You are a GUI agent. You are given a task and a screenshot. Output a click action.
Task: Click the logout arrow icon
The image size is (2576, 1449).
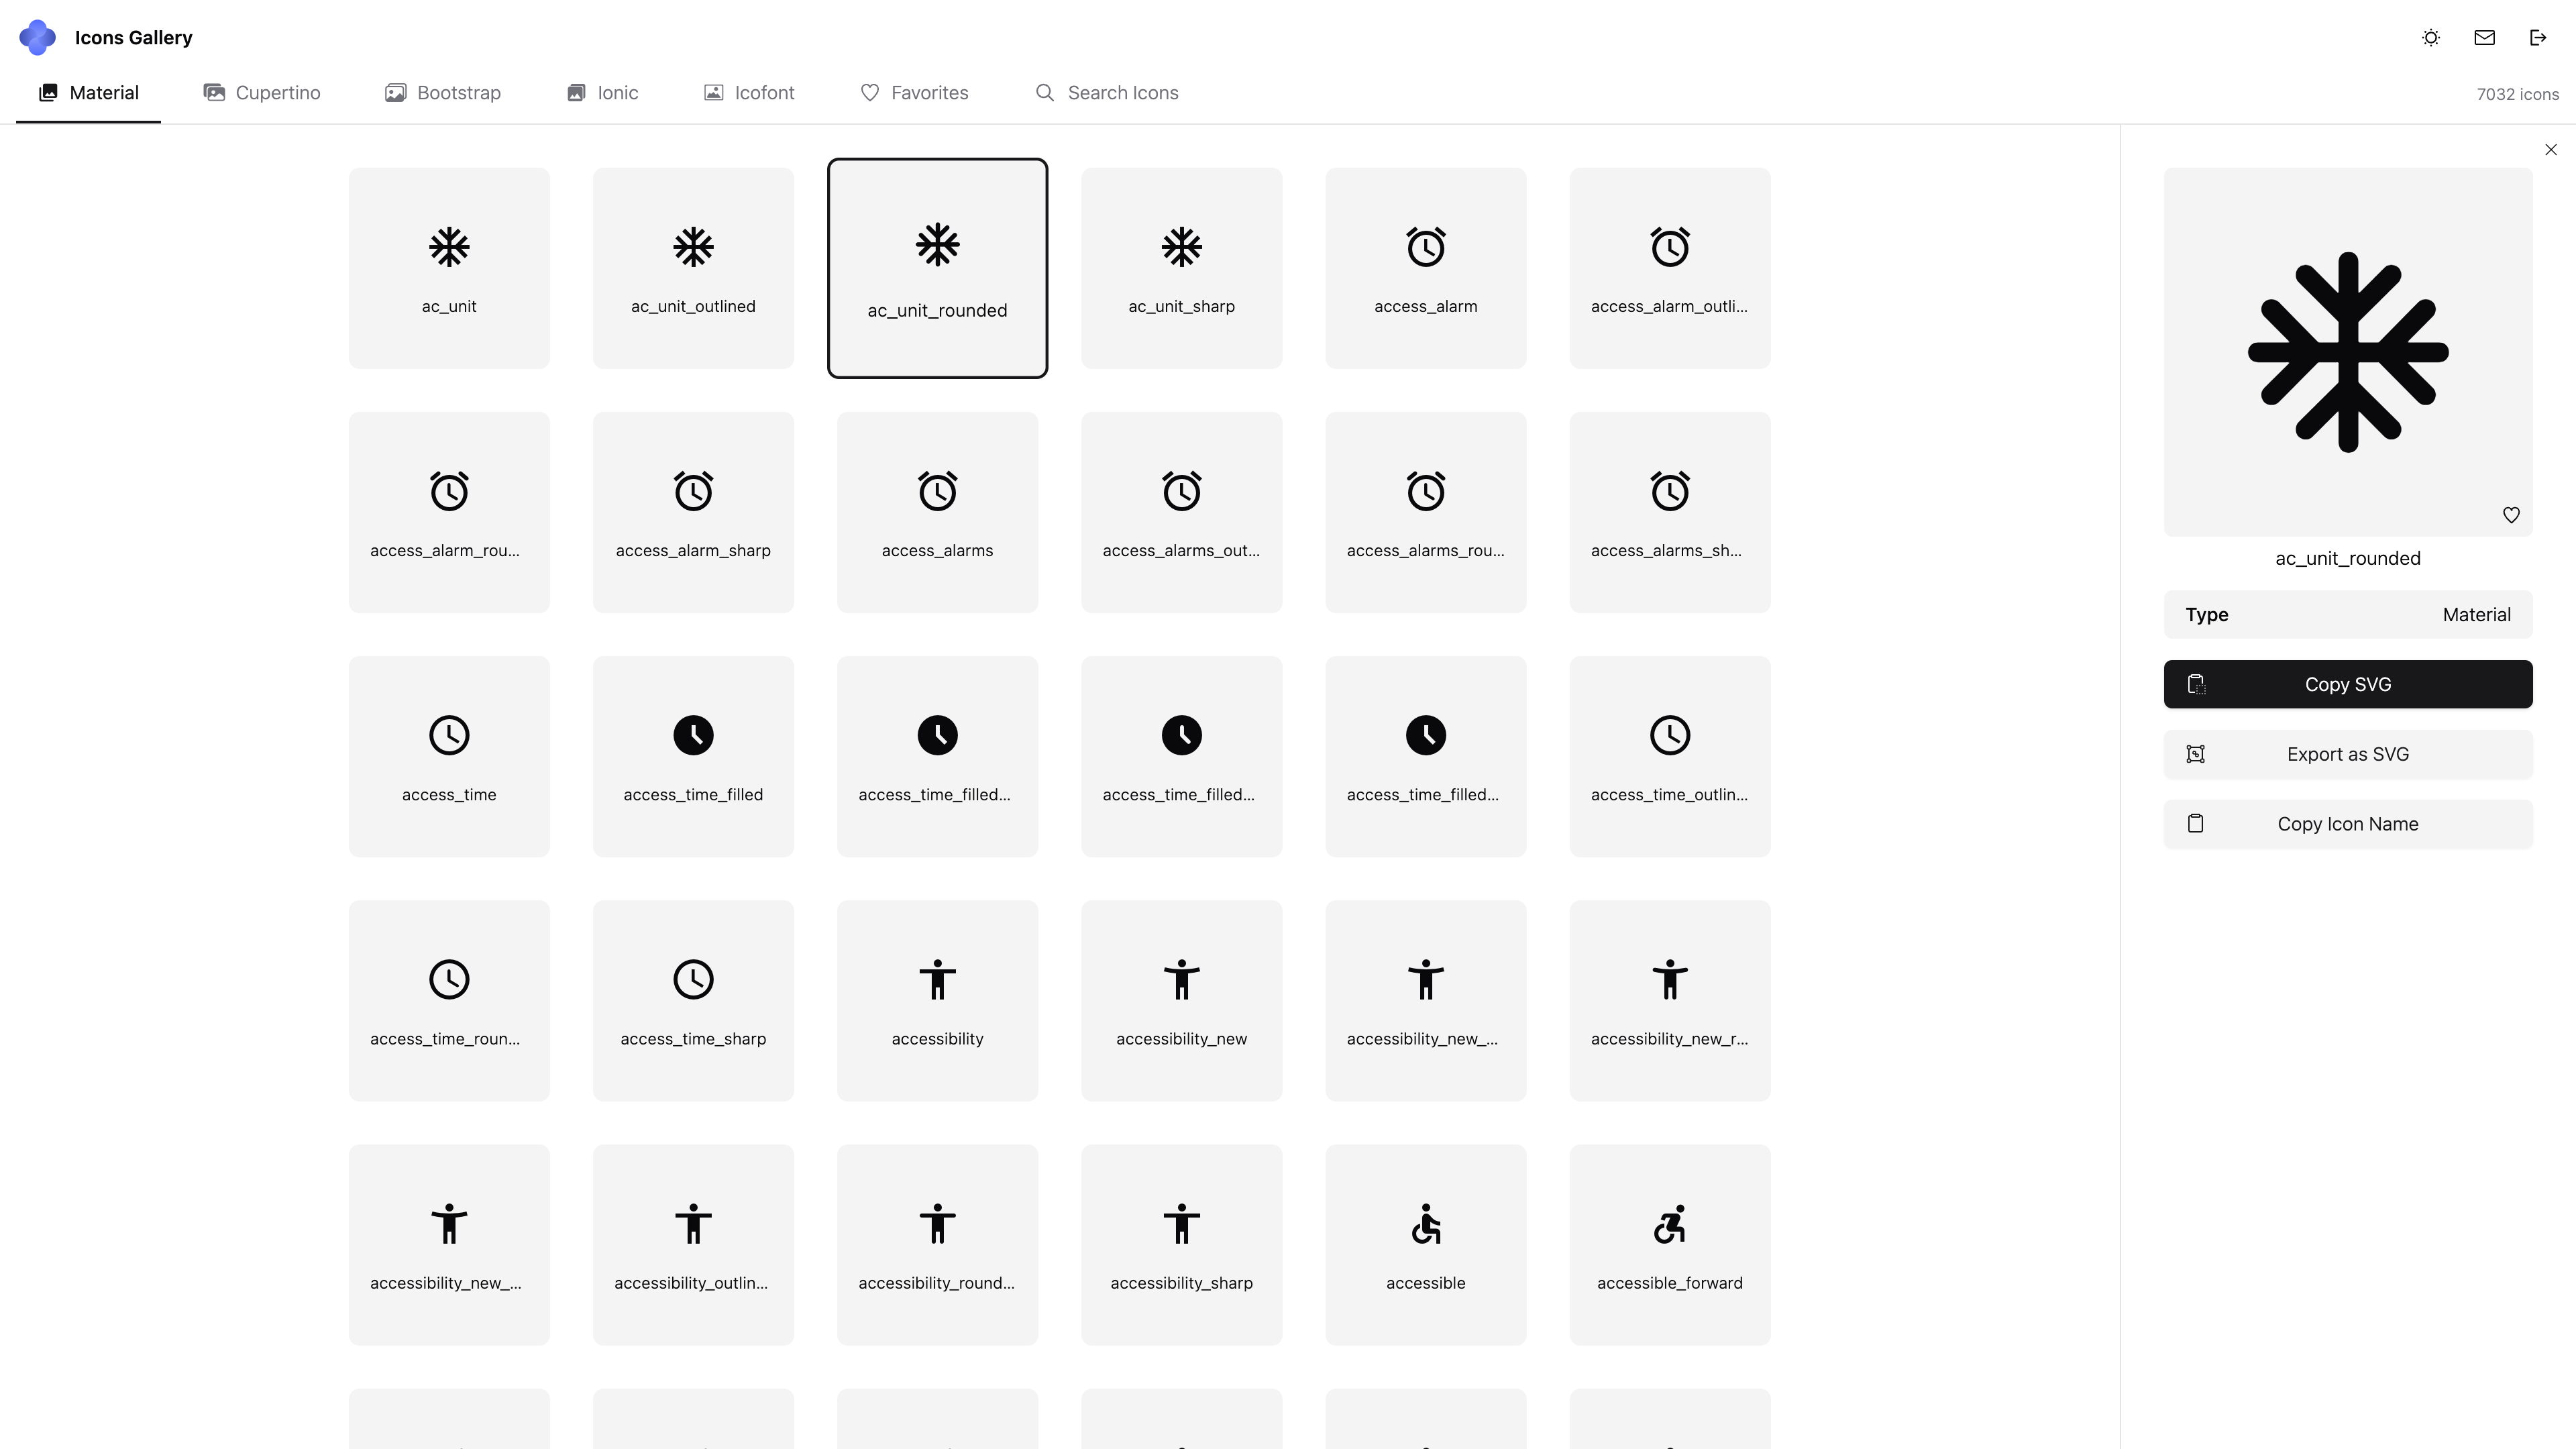tap(2538, 37)
